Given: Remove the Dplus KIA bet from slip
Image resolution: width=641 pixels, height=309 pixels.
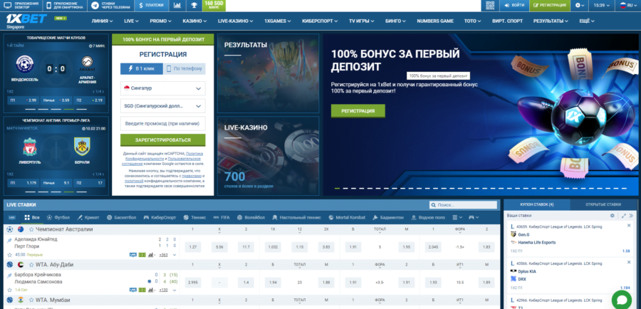Looking at the screenshot, I should pos(629,263).
